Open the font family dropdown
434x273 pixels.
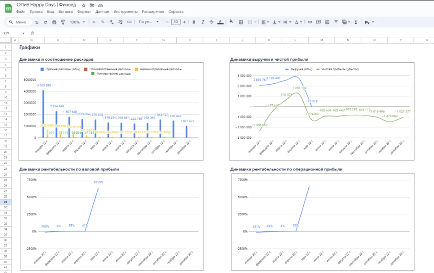click(x=149, y=22)
